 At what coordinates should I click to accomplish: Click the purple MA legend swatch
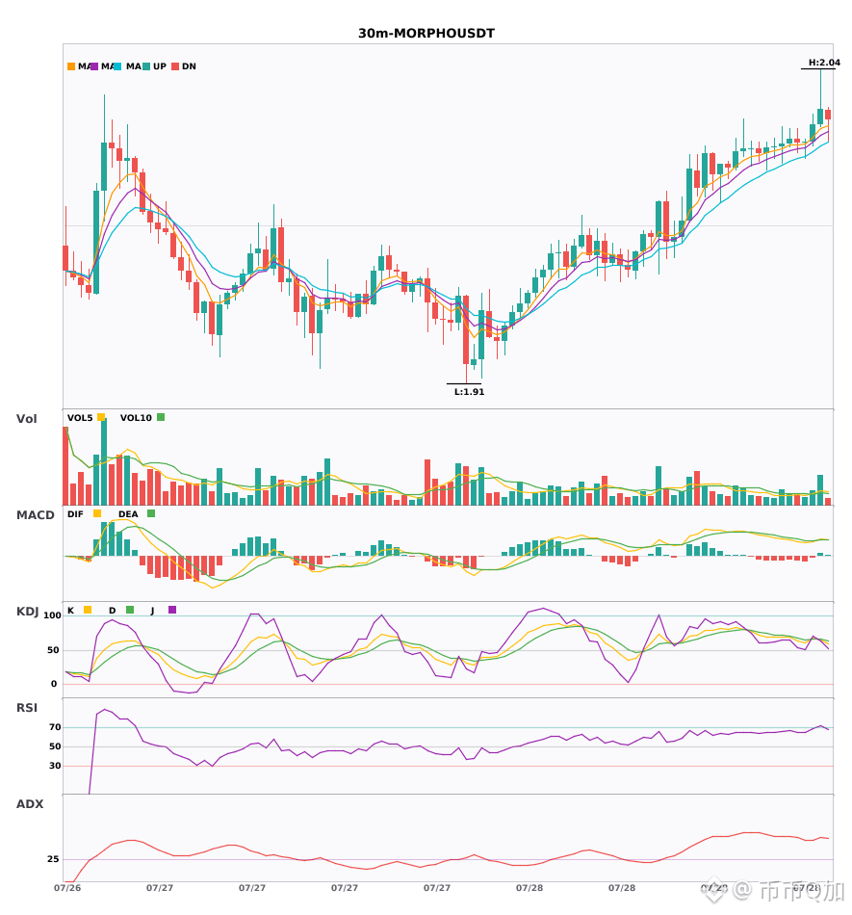[x=94, y=66]
